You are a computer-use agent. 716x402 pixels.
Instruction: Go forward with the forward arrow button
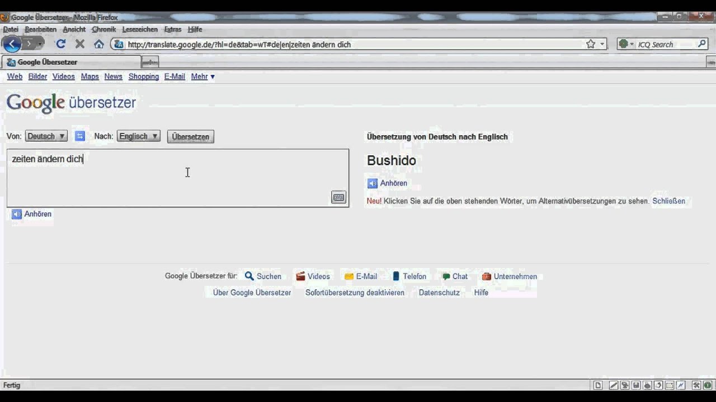pyautogui.click(x=29, y=44)
